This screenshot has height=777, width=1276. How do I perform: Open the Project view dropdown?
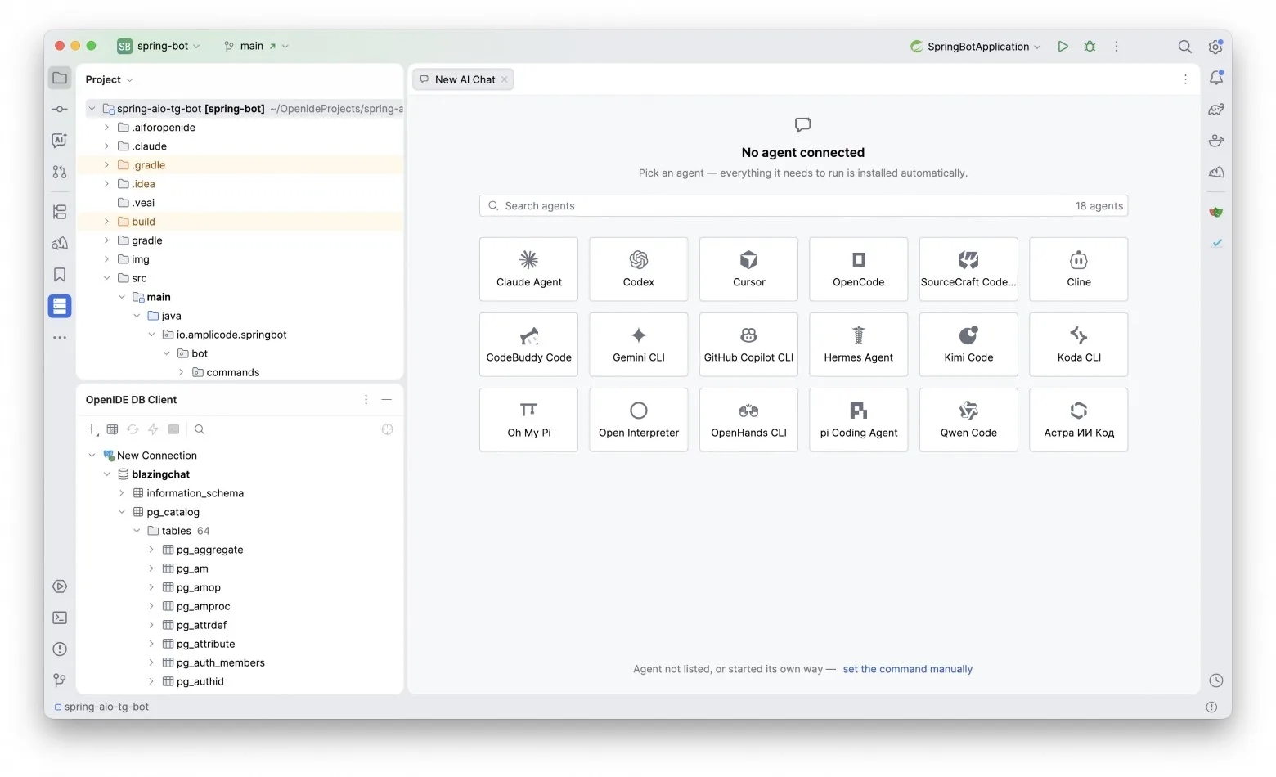[109, 79]
